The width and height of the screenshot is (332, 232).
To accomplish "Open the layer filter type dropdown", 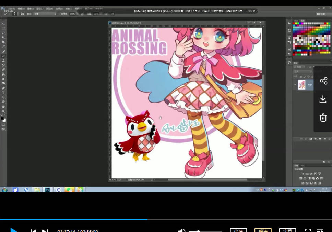I will (x=299, y=67).
